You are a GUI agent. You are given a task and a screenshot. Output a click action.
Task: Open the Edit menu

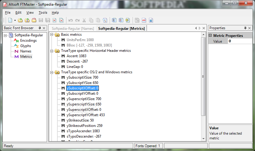coord(18,13)
